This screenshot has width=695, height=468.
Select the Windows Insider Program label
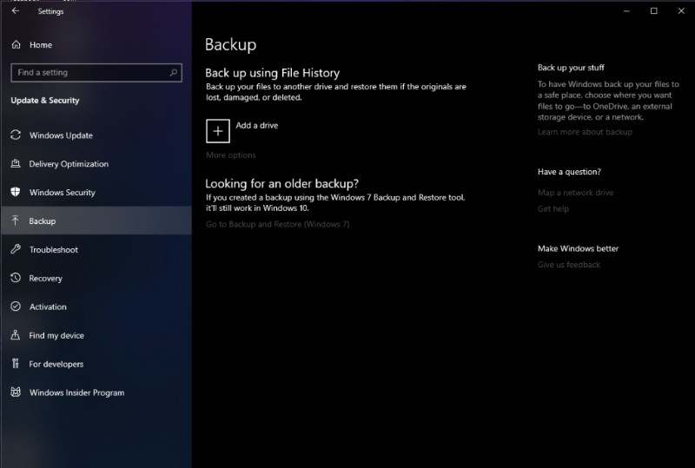click(x=76, y=392)
